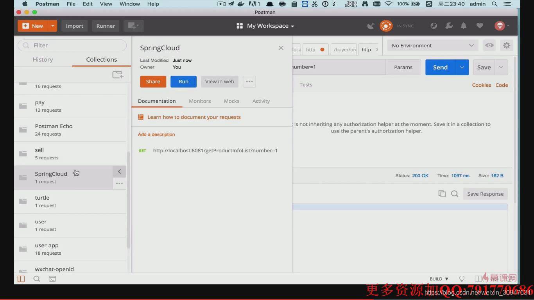
Task: Click the Params button
Action: point(403,67)
